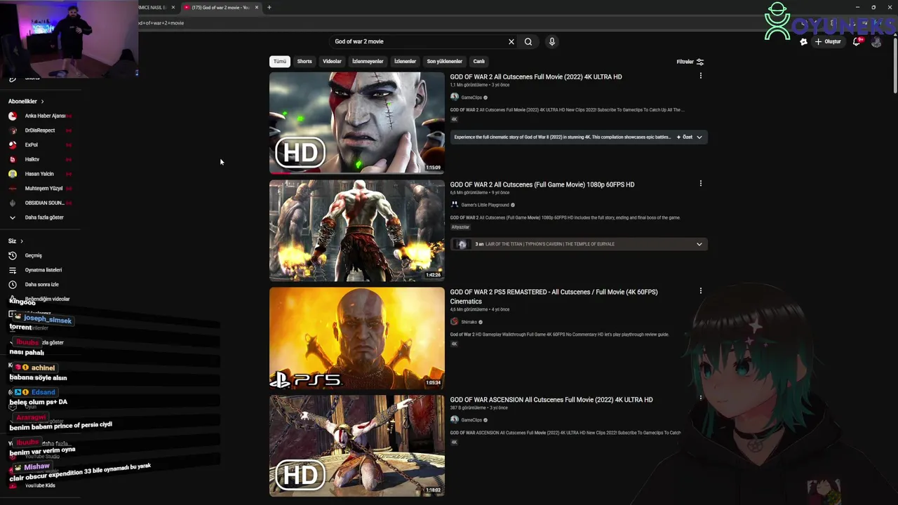Select the Canlı filter chip
The width and height of the screenshot is (898, 505).
(478, 61)
